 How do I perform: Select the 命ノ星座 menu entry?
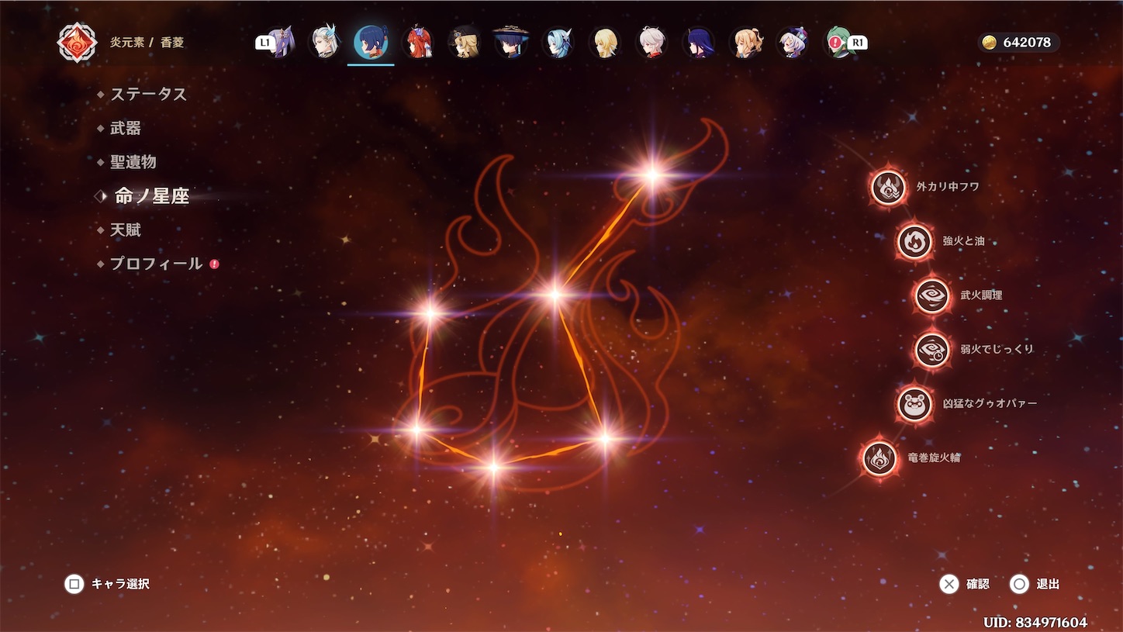tap(152, 196)
